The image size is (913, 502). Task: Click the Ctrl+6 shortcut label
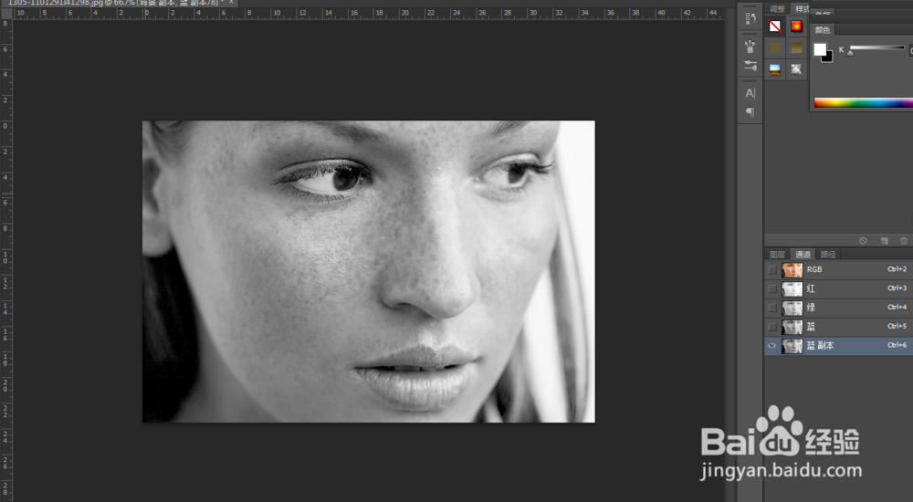pyautogui.click(x=897, y=345)
